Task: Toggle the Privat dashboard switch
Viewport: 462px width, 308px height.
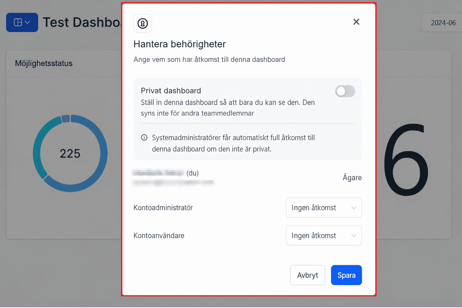Action: 345,91
